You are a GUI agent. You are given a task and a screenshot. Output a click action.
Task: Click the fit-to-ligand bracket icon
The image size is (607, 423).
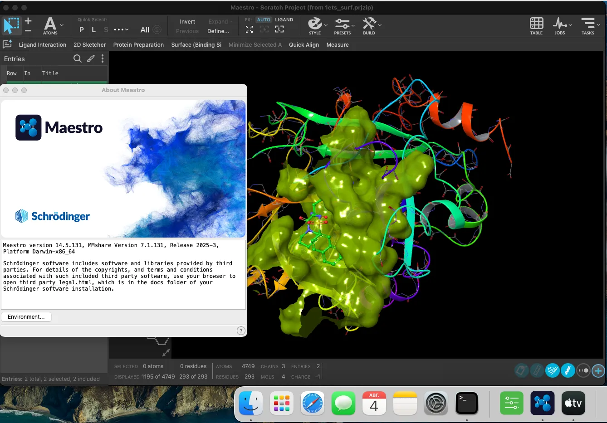(279, 29)
